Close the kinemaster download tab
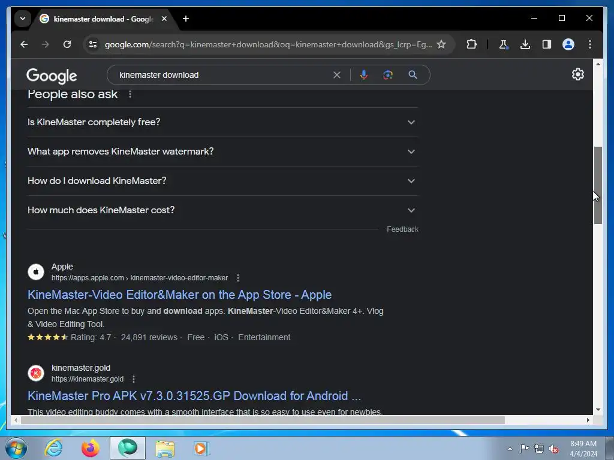 (x=164, y=19)
